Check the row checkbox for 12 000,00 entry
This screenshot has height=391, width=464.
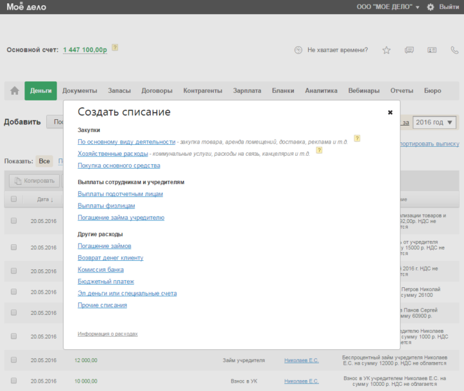[14, 359]
